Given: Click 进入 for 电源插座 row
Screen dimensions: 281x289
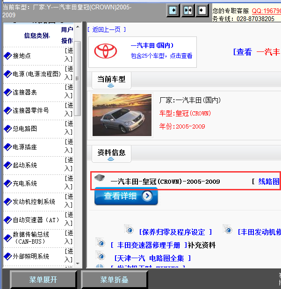Looking at the screenshot, I should 69,146.
